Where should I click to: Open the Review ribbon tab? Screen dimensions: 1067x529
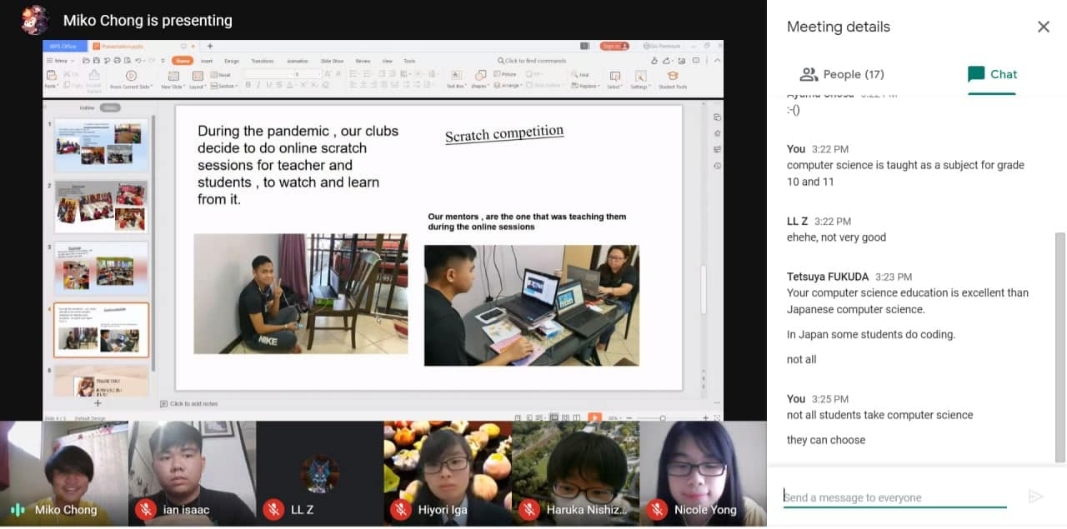(x=363, y=61)
